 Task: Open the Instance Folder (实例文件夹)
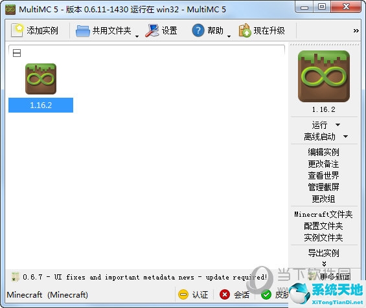click(x=323, y=237)
